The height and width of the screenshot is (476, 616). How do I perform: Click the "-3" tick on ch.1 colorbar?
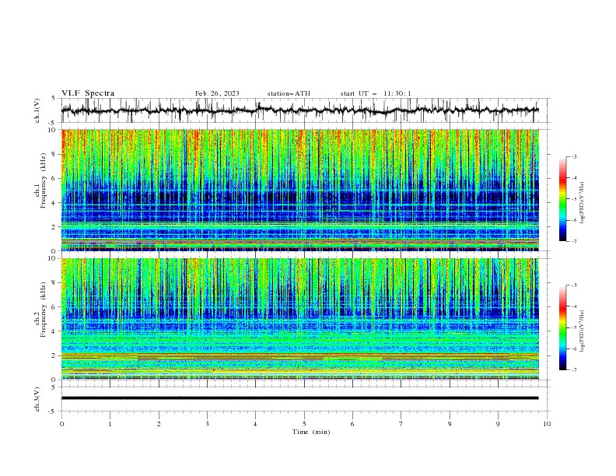click(x=574, y=156)
